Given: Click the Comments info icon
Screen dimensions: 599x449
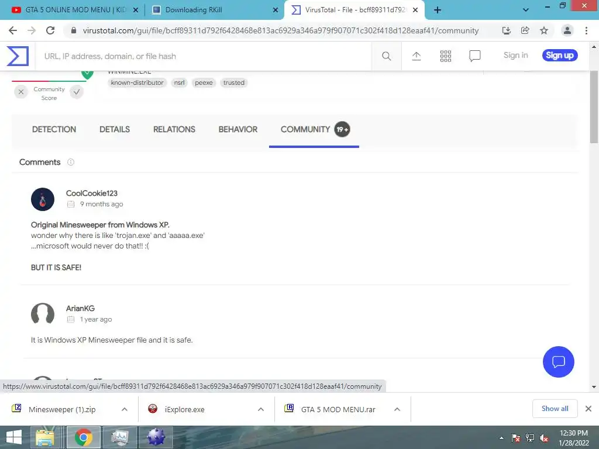Looking at the screenshot, I should pos(71,162).
